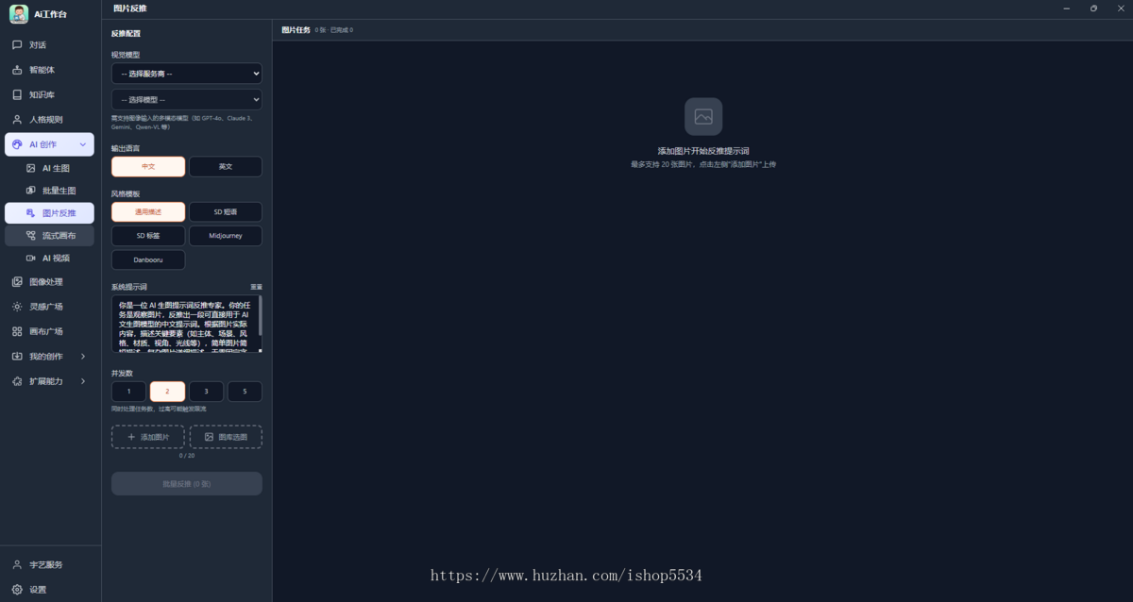The height and width of the screenshot is (602, 1133).
Task: Click the system prompt textarea scrollbar
Action: (x=260, y=315)
